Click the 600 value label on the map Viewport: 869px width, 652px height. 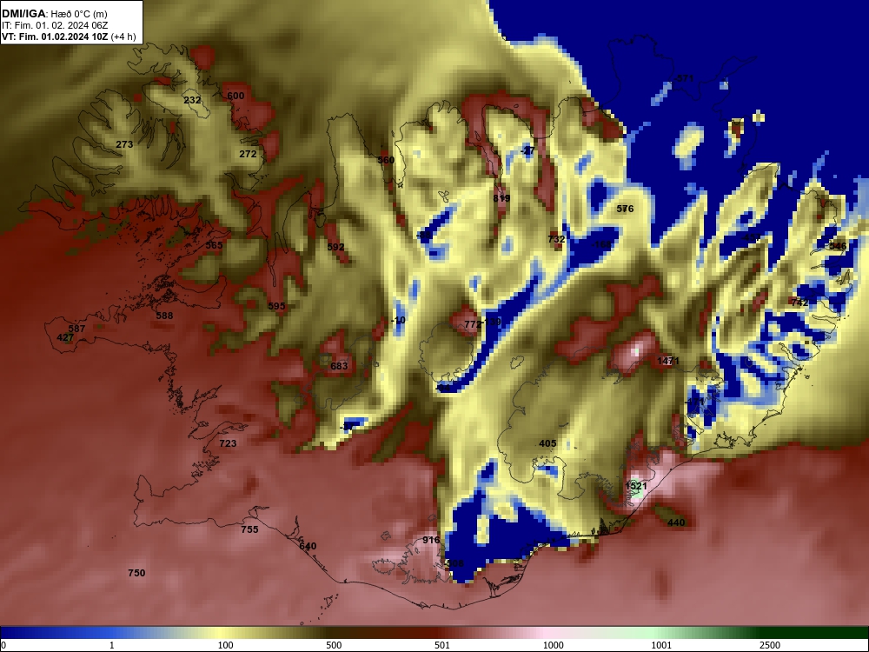[235, 96]
